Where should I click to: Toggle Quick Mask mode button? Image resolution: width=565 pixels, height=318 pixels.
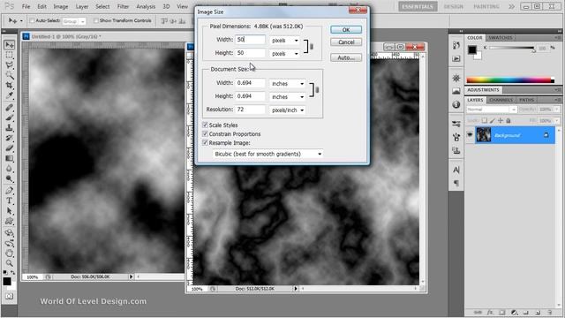point(10,297)
